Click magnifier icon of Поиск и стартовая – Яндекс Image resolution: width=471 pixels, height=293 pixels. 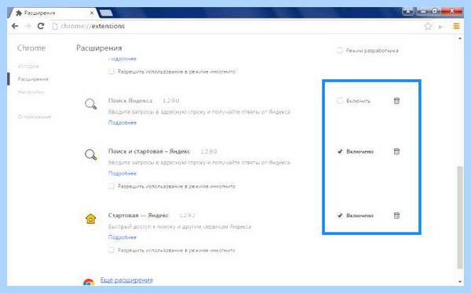[91, 155]
